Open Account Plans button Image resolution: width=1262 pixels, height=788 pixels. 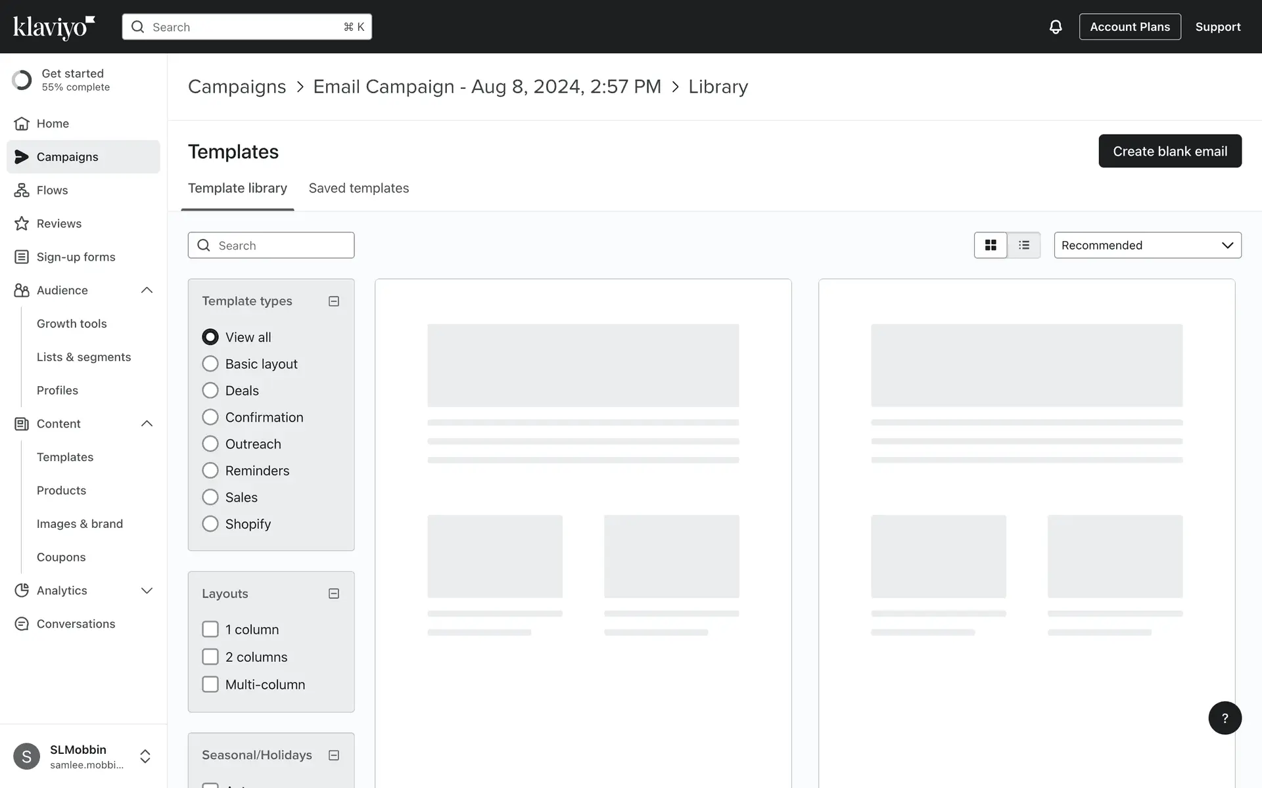click(x=1129, y=27)
